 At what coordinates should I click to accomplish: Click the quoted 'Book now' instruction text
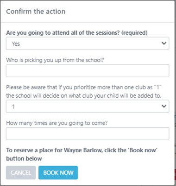143,150
